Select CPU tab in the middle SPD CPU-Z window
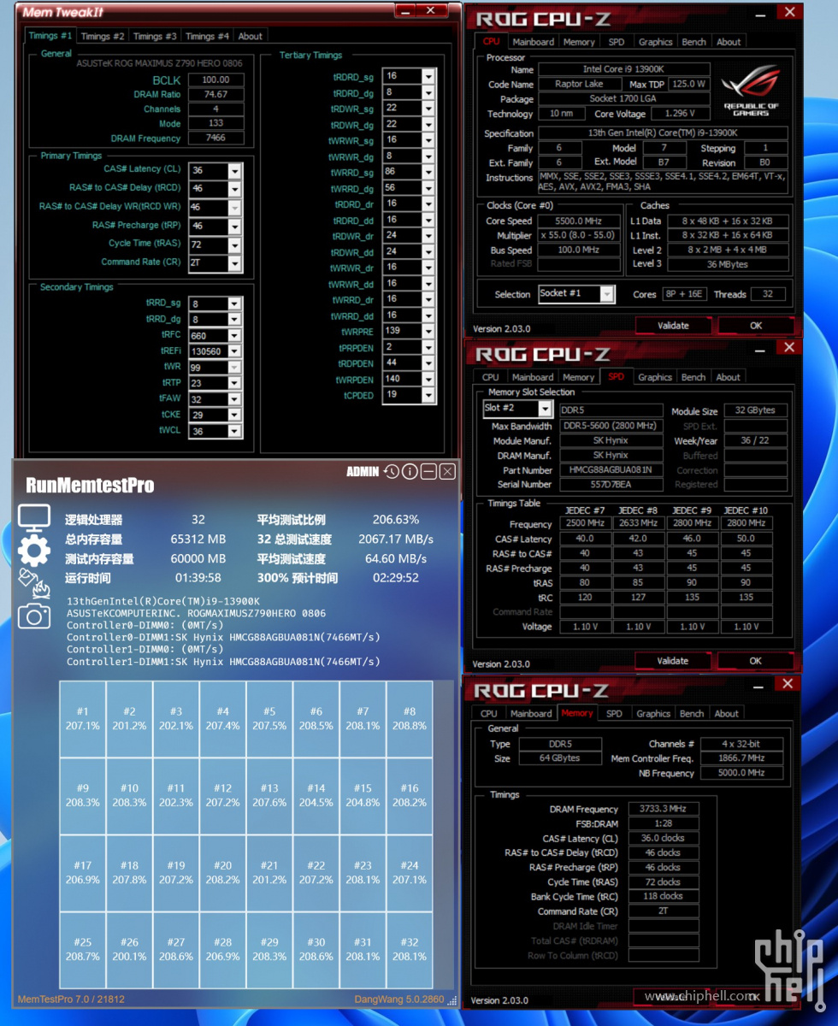This screenshot has height=1026, width=838. click(490, 377)
